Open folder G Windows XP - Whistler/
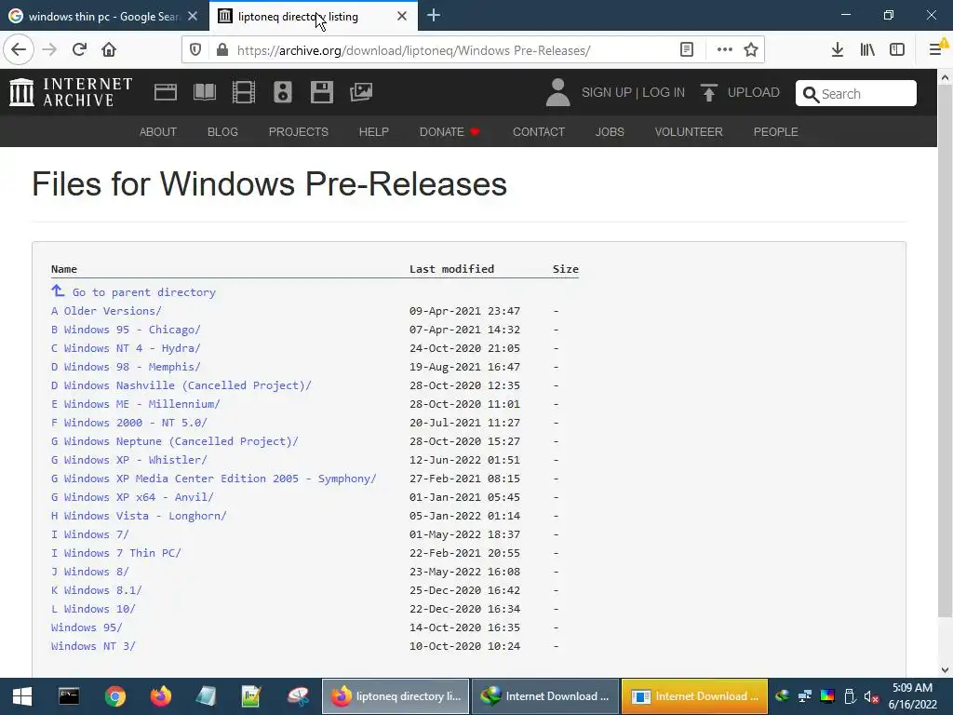This screenshot has width=953, height=715. (x=128, y=460)
